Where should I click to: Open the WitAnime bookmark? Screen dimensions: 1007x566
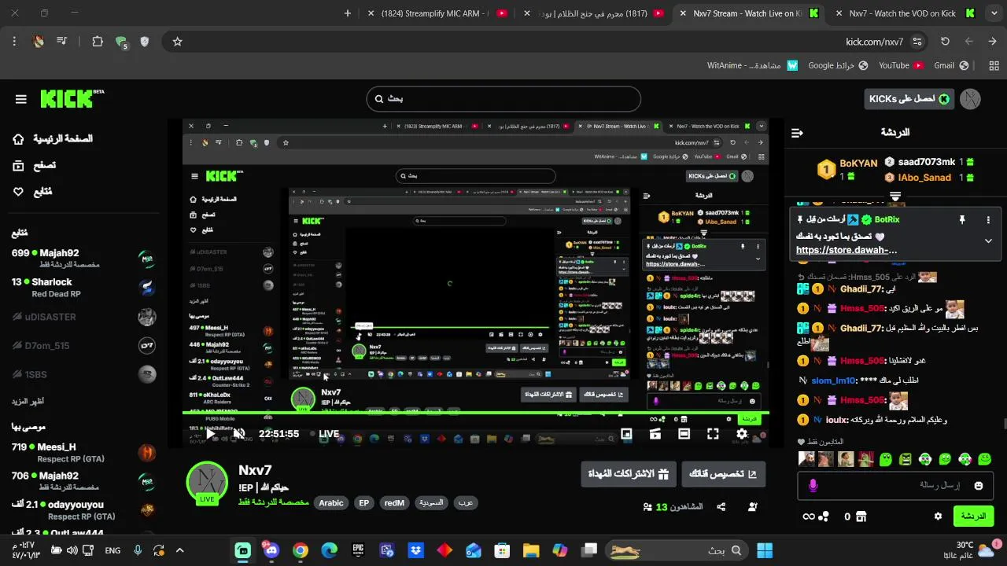coord(753,65)
